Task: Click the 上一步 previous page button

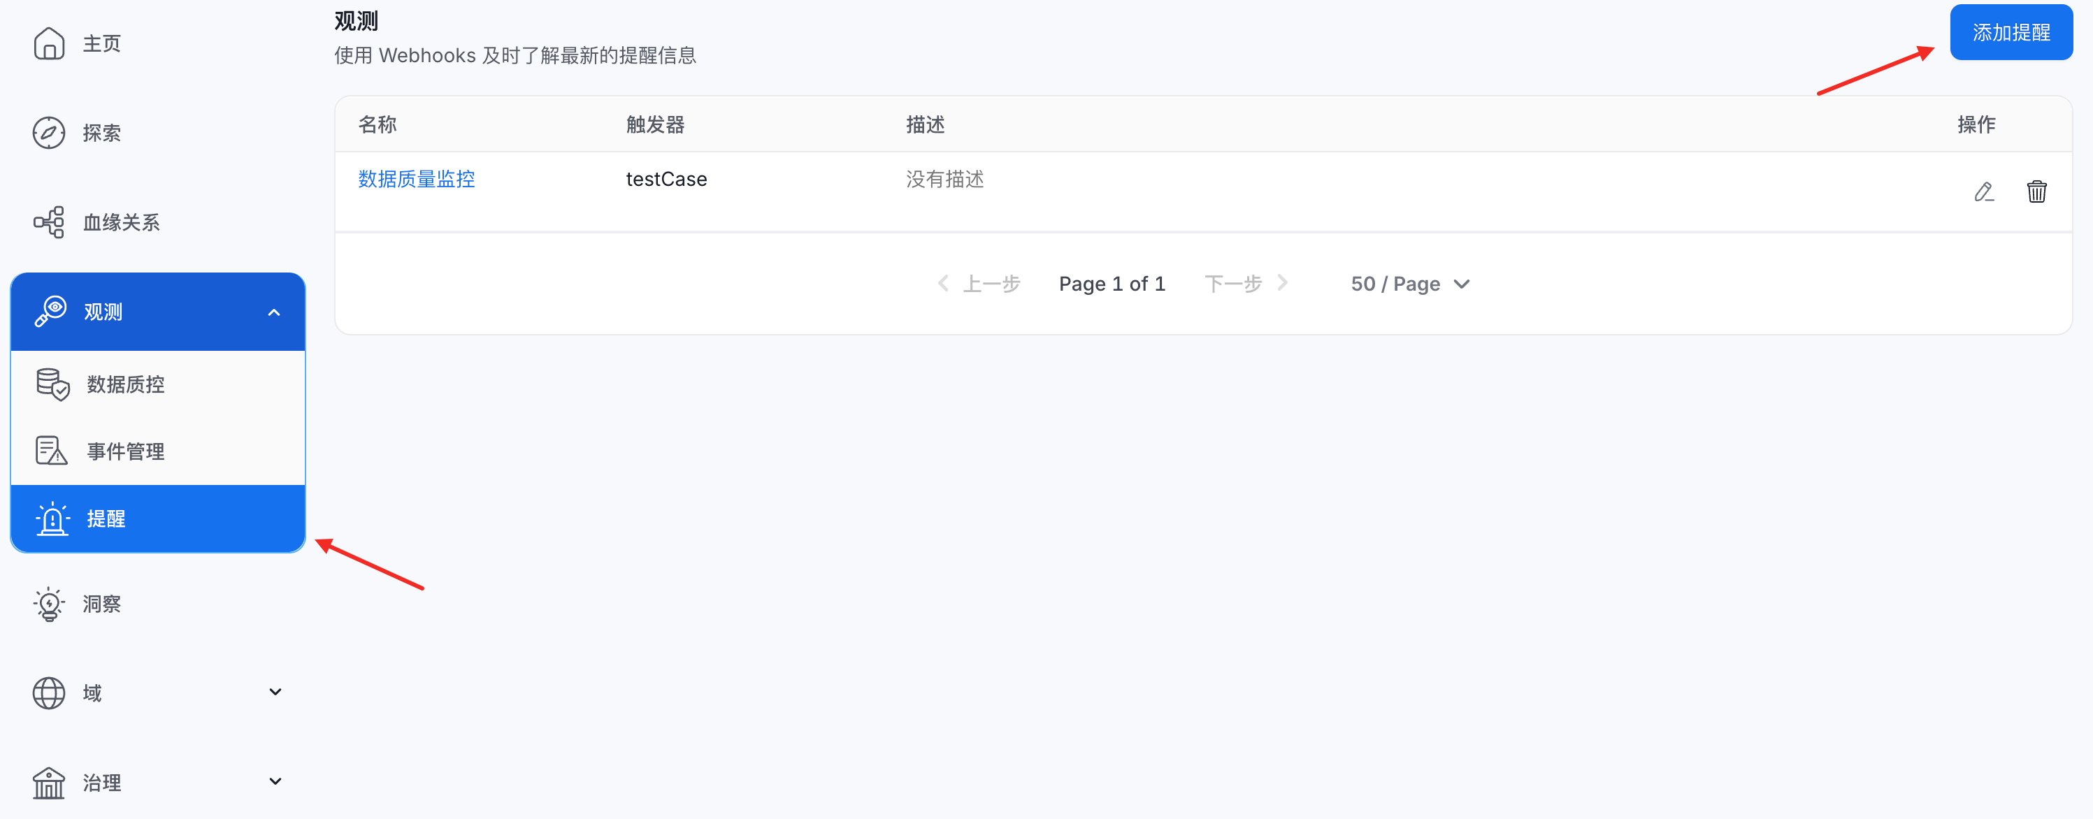Action: pyautogui.click(x=980, y=284)
